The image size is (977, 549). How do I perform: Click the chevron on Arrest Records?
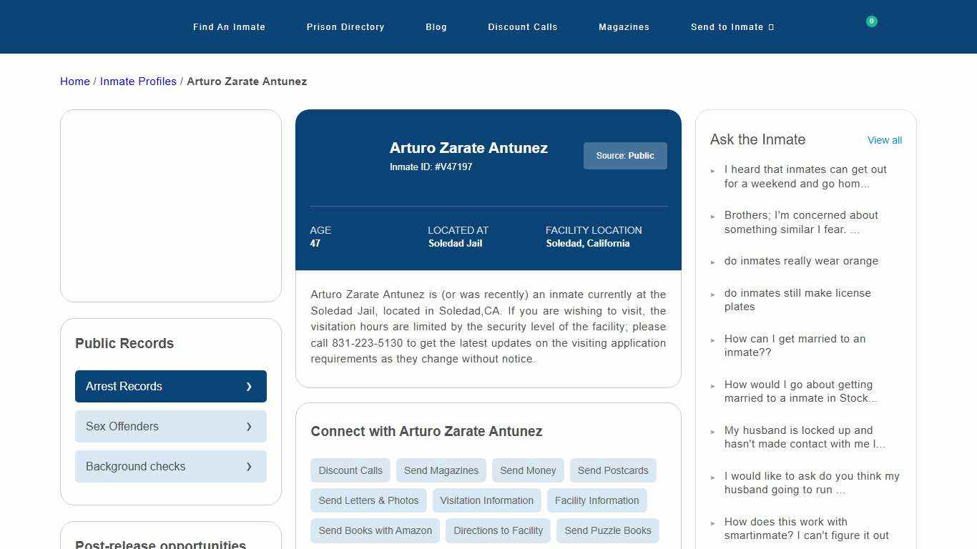pos(250,386)
